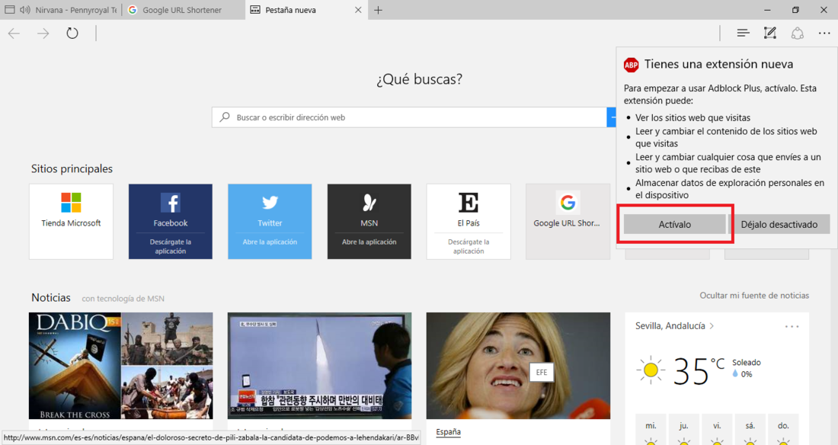Viewport: 838px width, 445px height.
Task: Click the Adblock Plus ABP icon
Action: coord(632,65)
